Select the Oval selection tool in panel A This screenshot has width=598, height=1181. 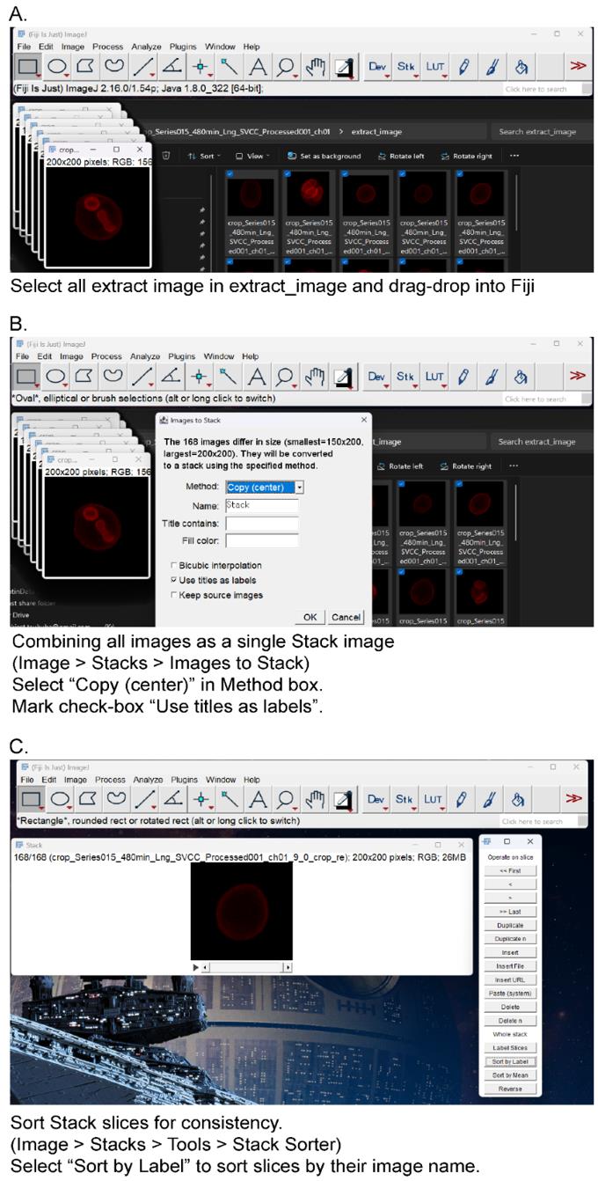57,66
